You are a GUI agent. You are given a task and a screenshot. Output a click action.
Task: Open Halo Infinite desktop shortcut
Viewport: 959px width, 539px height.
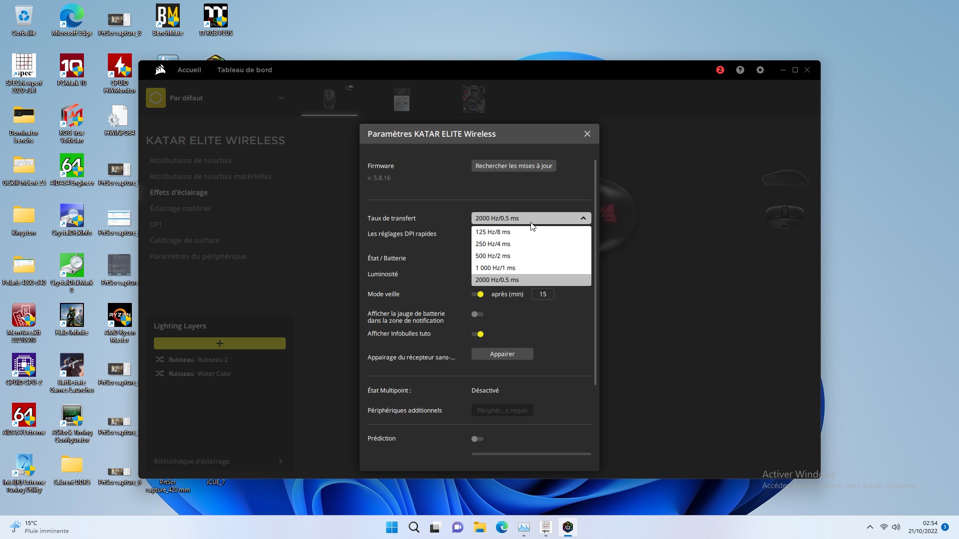tap(72, 320)
